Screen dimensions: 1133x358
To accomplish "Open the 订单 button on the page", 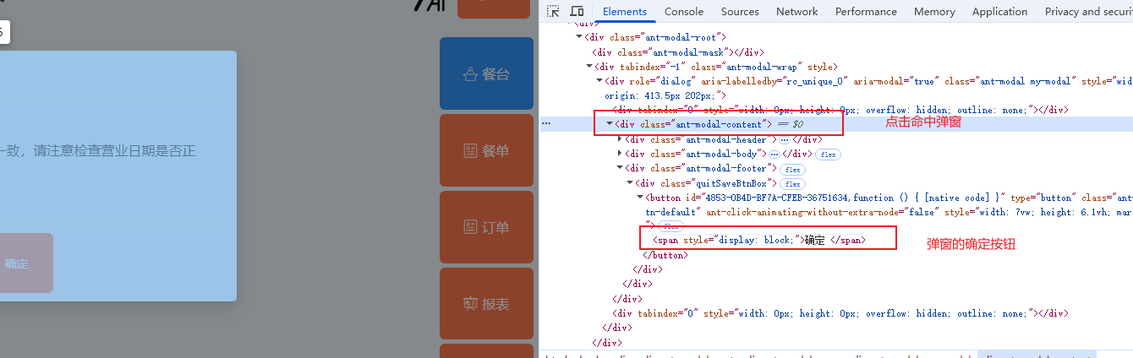I will tap(486, 228).
